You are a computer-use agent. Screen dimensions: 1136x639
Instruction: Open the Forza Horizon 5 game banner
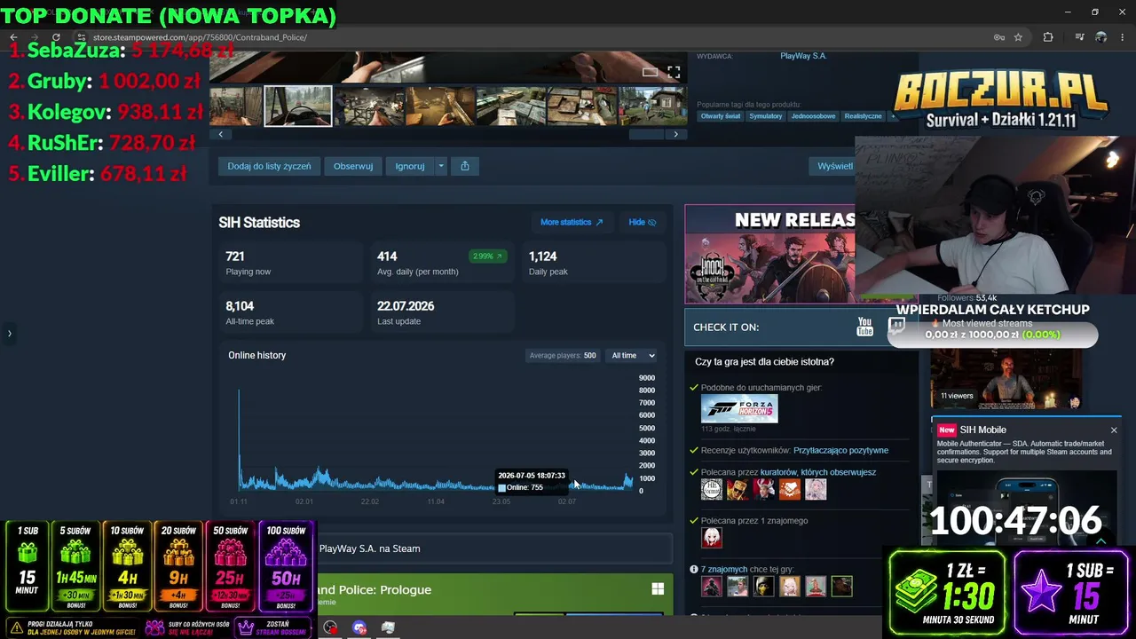pos(739,409)
